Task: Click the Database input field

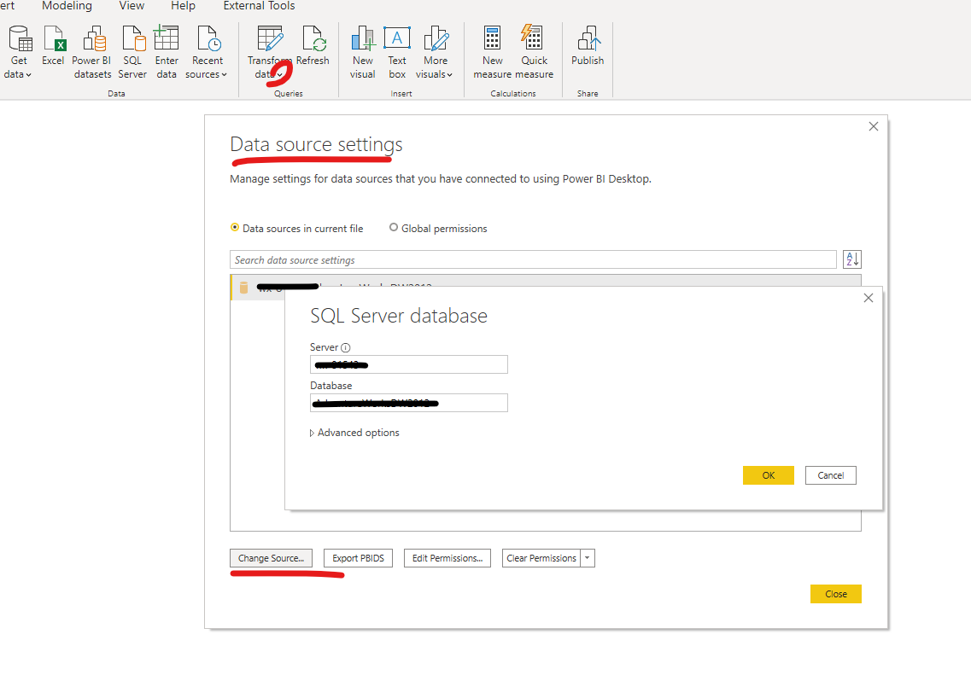Action: 409,403
